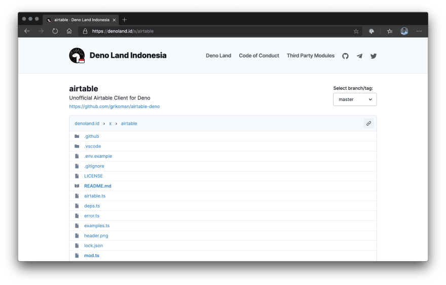This screenshot has height=285, width=446.
Task: Click the file icon beside header.png
Action: tap(77, 236)
